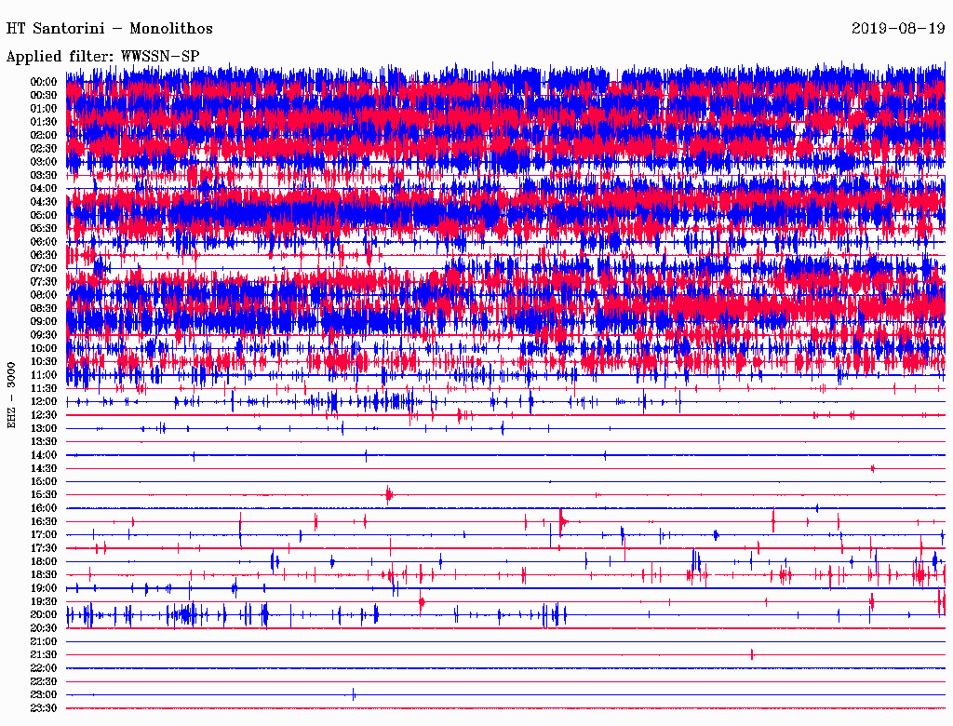Select the 05:00 time label

click(x=44, y=215)
